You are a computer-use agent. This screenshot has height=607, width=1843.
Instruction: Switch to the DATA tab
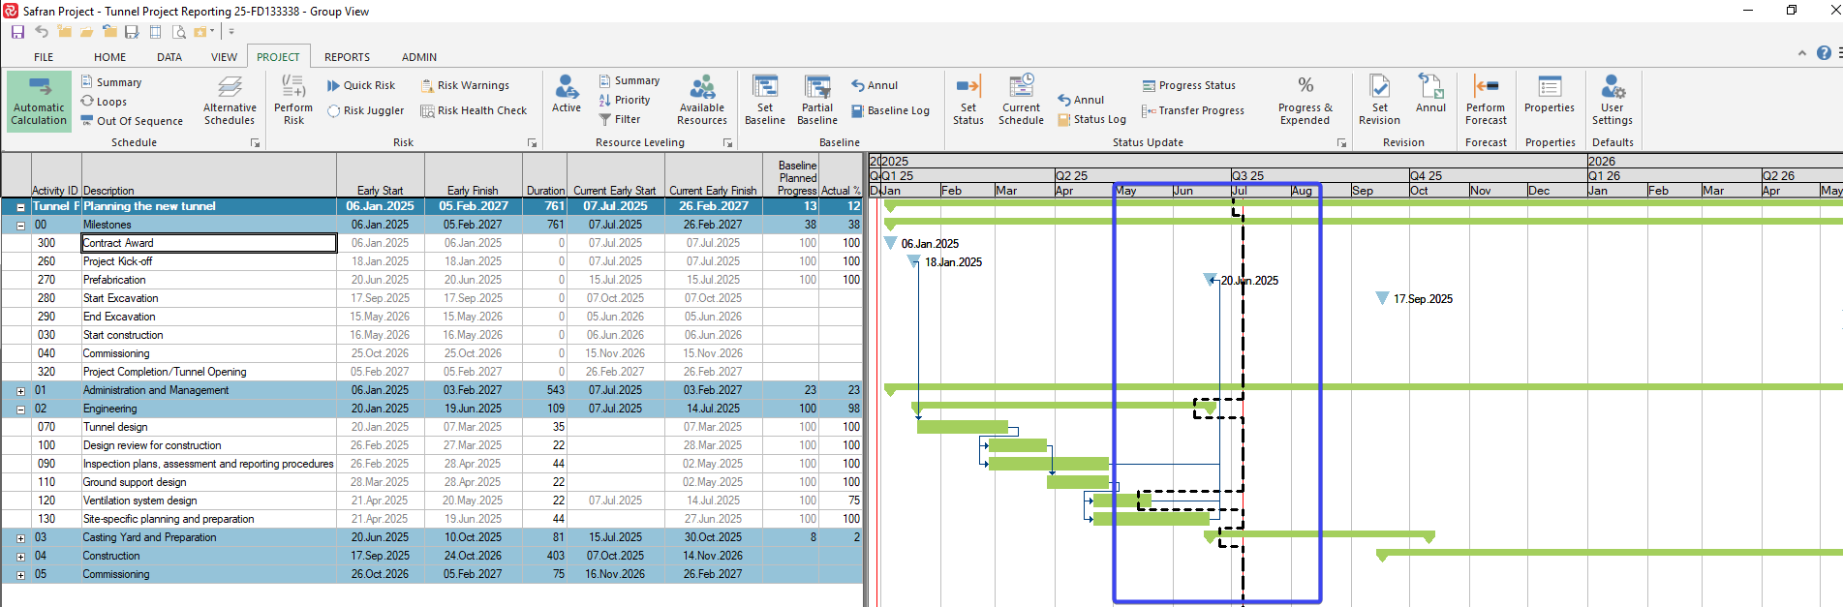(169, 57)
